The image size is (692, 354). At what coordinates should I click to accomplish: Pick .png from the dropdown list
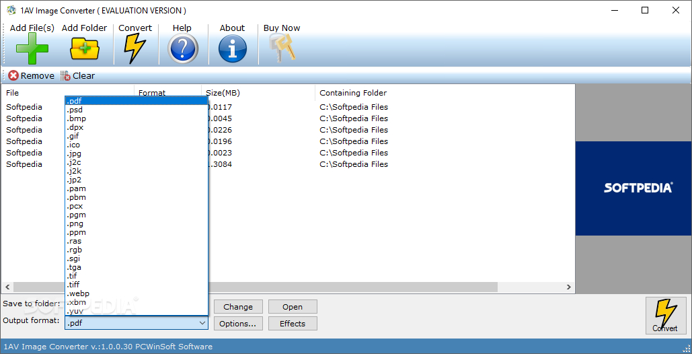pyautogui.click(x=137, y=223)
